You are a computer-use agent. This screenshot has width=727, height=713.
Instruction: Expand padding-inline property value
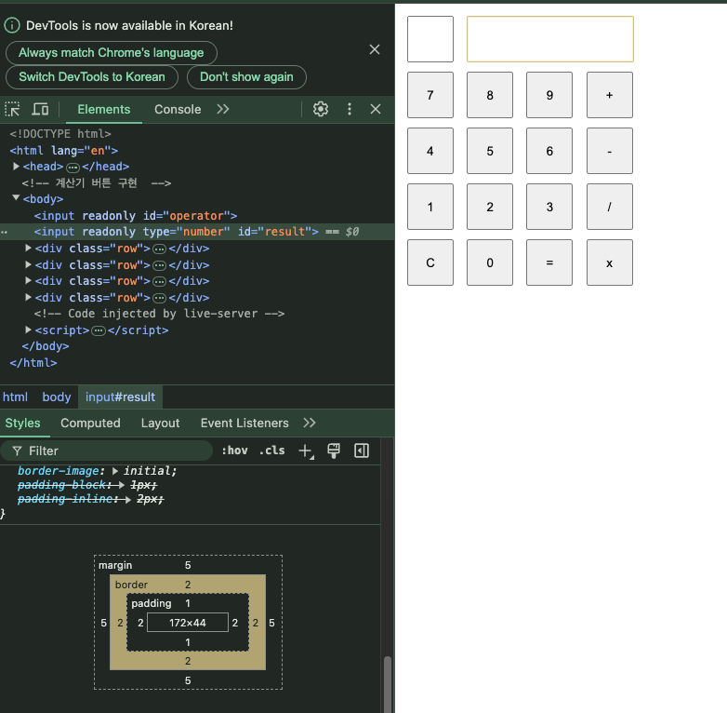point(128,499)
